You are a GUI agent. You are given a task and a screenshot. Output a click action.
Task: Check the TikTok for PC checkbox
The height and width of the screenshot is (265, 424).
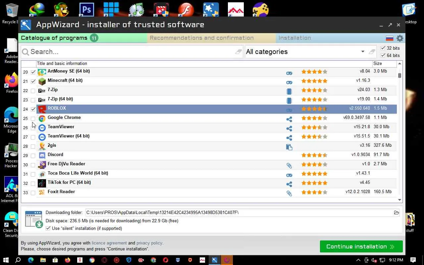point(33,183)
